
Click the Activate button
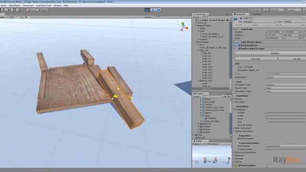(292, 59)
